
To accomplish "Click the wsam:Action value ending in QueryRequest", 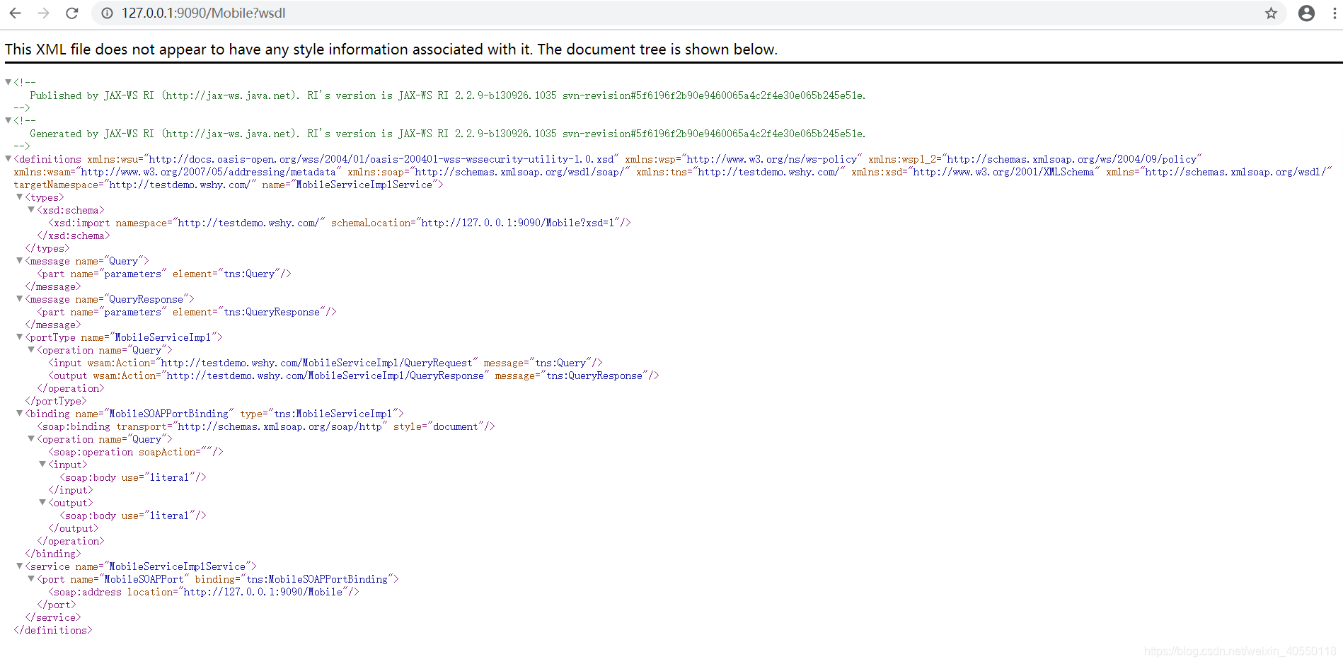I will click(x=316, y=363).
